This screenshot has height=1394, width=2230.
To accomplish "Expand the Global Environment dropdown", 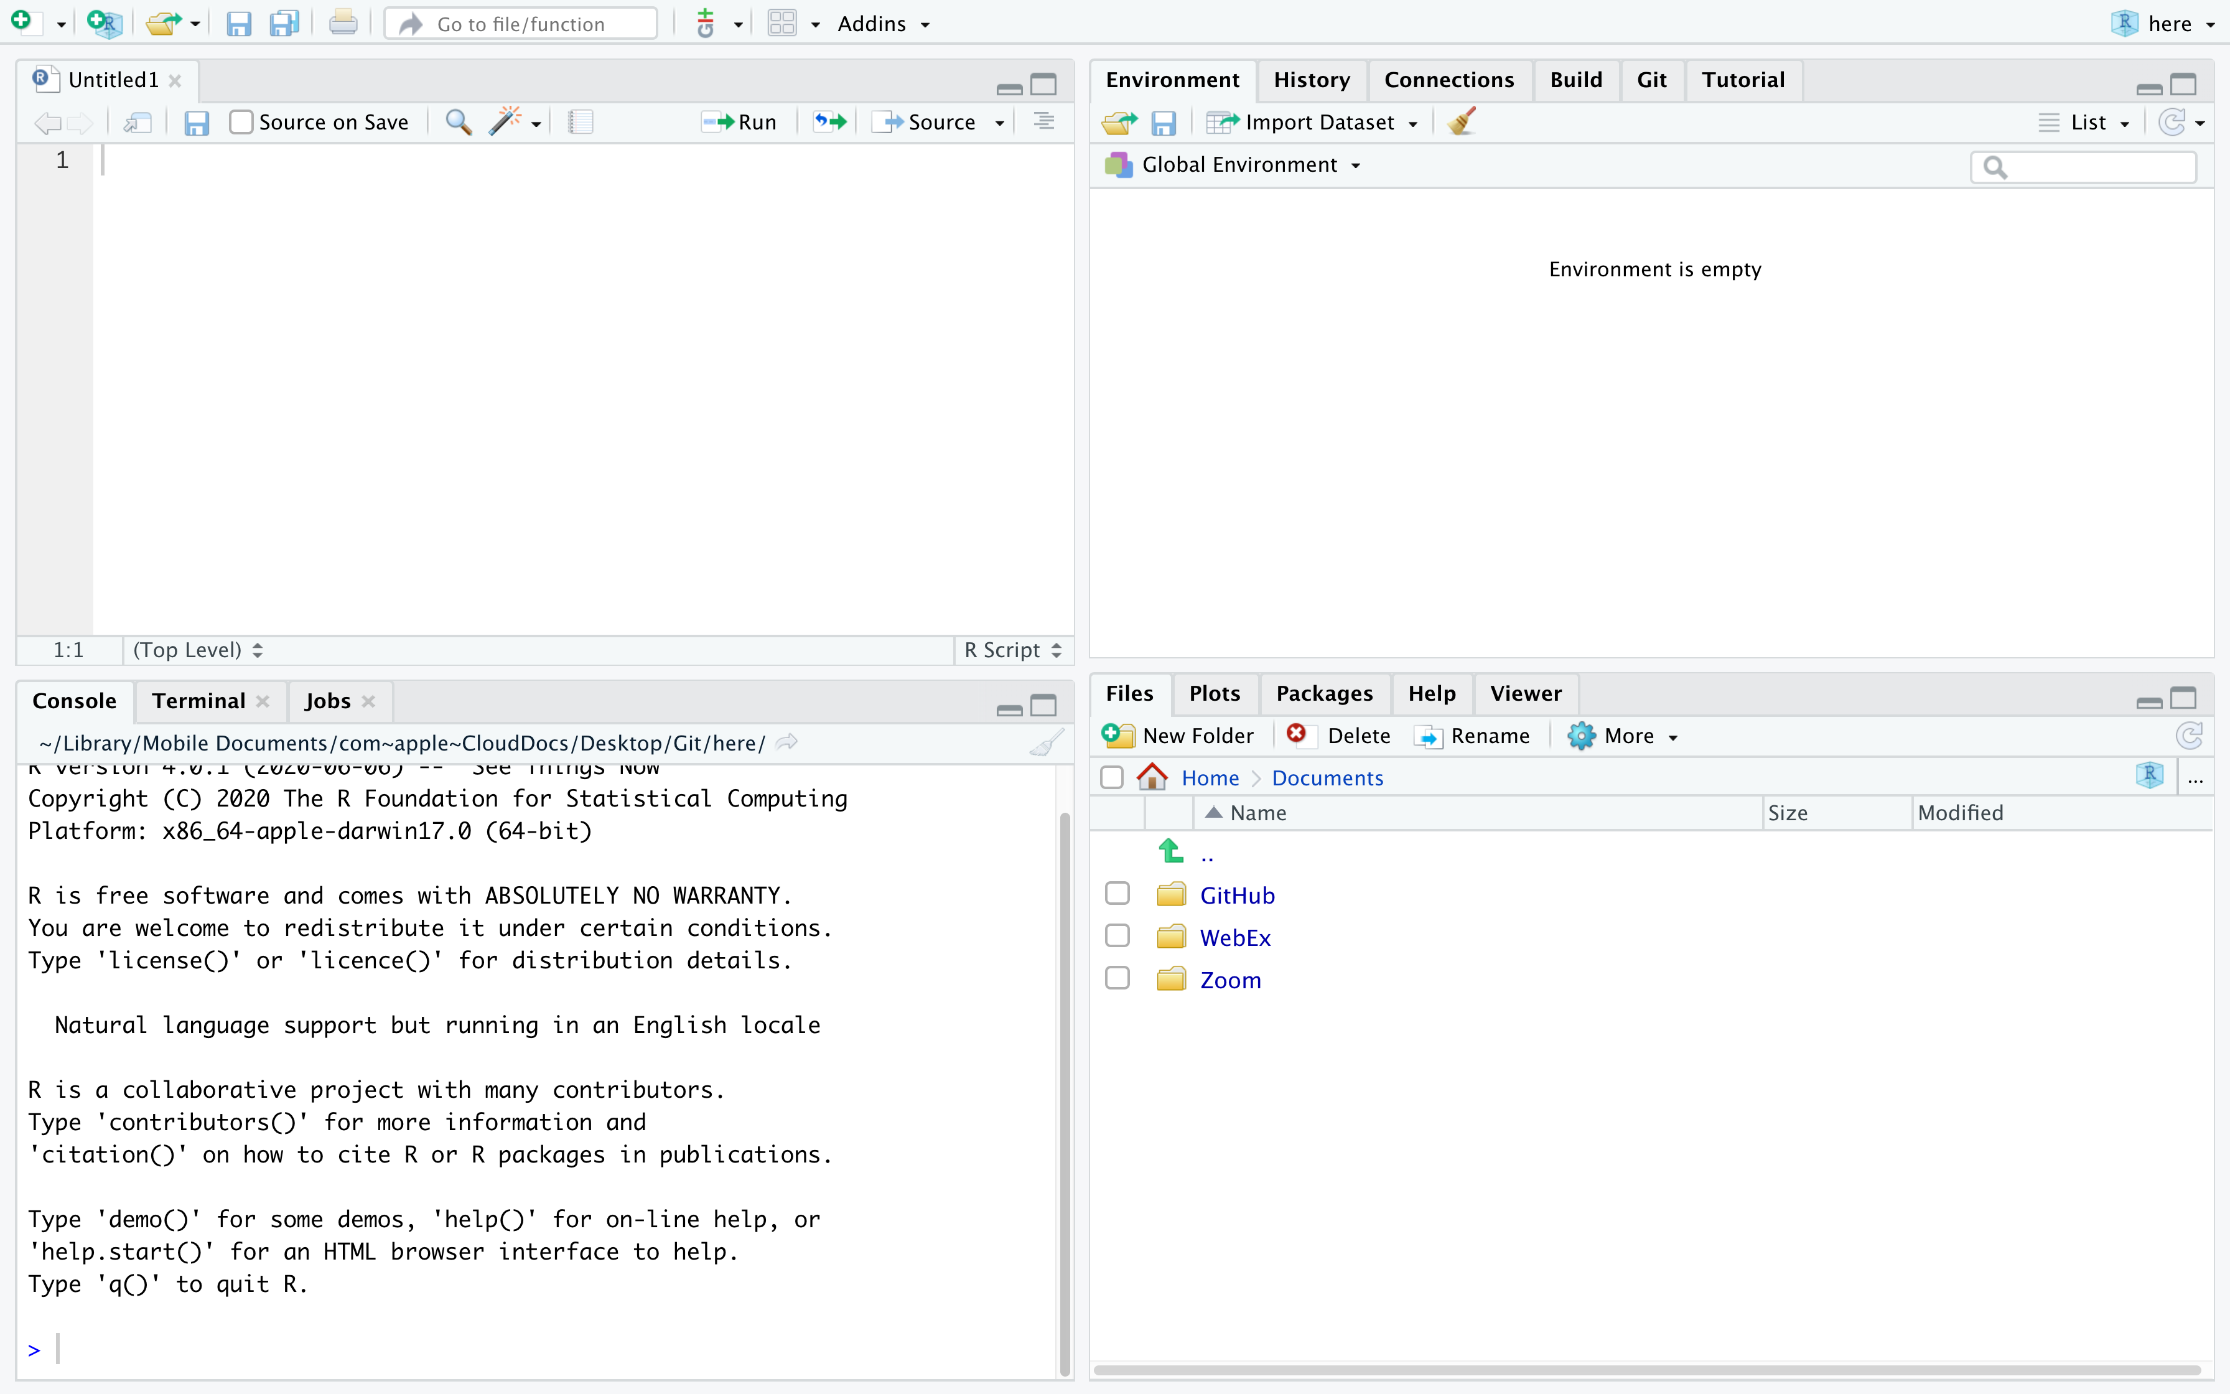I will pos(1251,165).
